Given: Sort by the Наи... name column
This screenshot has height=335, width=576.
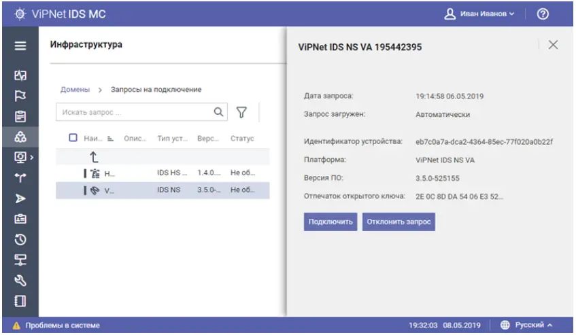Looking at the screenshot, I should [93, 139].
